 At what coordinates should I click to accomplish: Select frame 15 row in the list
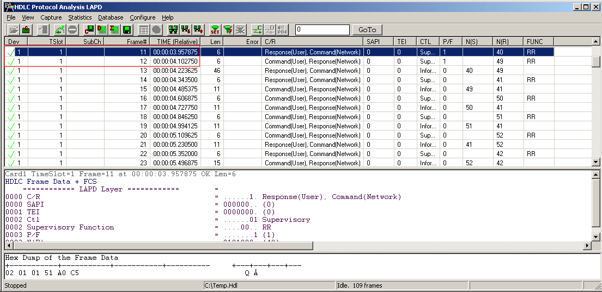pyautogui.click(x=279, y=89)
